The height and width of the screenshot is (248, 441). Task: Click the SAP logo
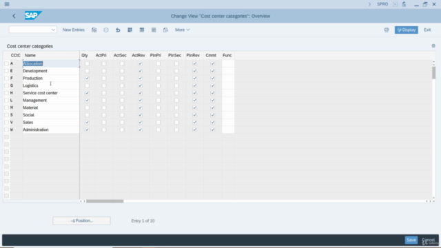coord(33,15)
